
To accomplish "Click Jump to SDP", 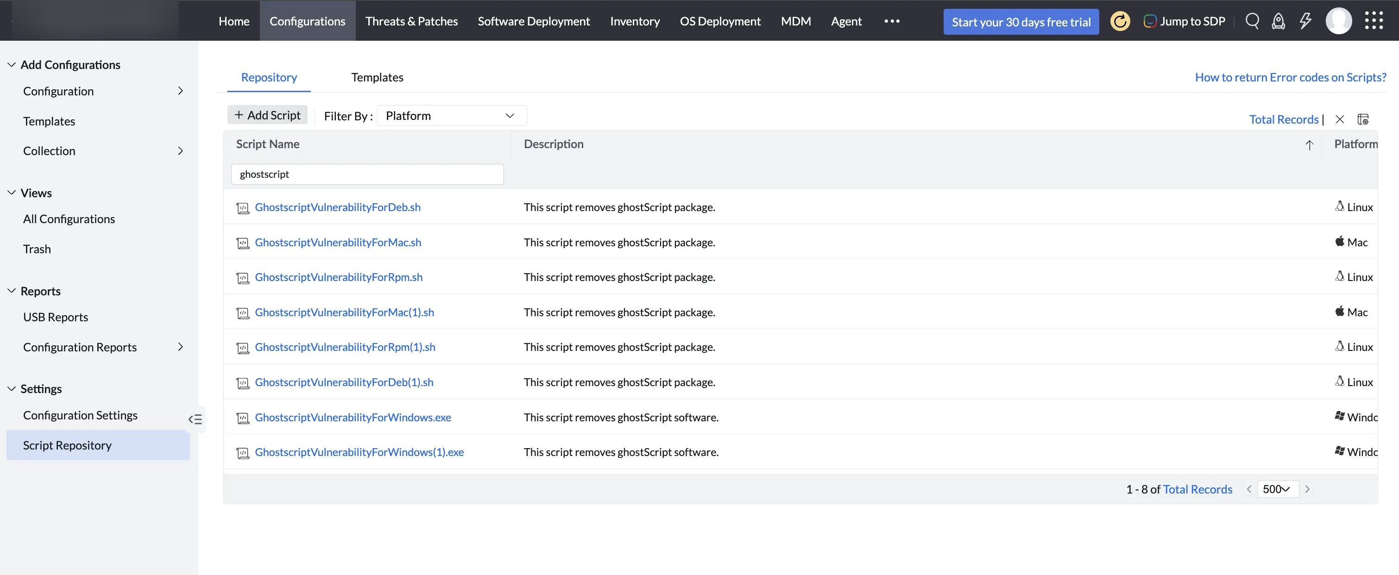I will (x=1184, y=21).
